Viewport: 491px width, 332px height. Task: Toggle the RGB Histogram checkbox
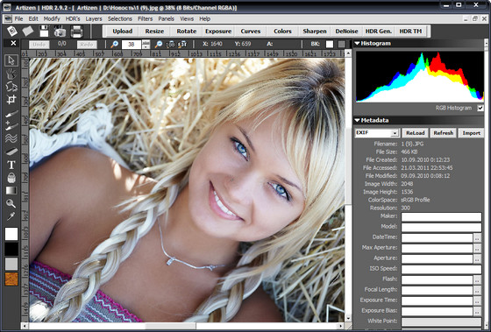coord(480,109)
